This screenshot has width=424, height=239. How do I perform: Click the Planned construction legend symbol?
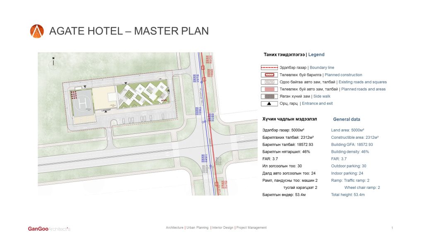(269, 75)
